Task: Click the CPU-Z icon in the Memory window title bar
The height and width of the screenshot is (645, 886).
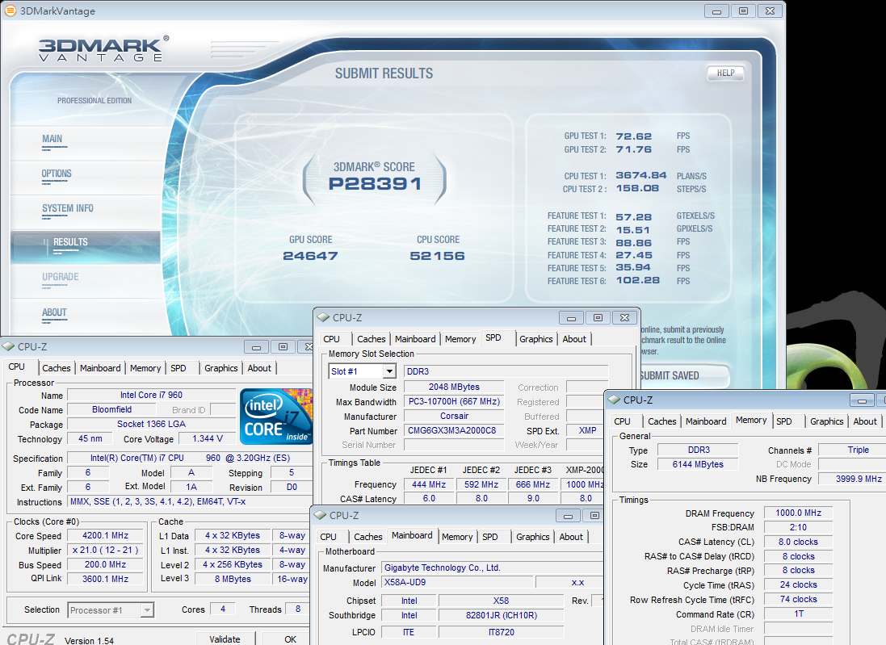Action: tap(614, 400)
